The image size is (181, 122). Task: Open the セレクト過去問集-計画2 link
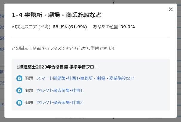point(59,103)
